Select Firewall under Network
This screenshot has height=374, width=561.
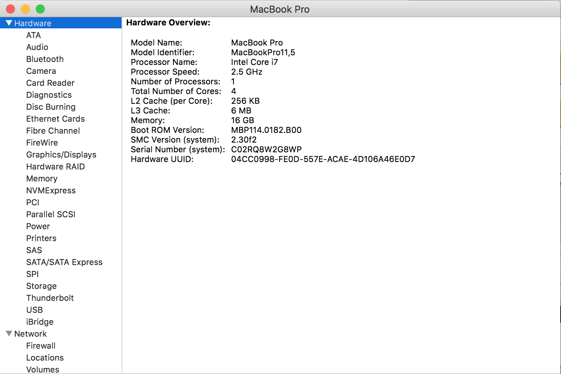(41, 346)
